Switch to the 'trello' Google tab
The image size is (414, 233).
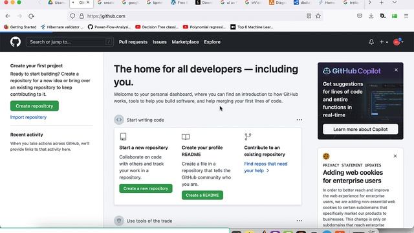pyautogui.click(x=351, y=3)
